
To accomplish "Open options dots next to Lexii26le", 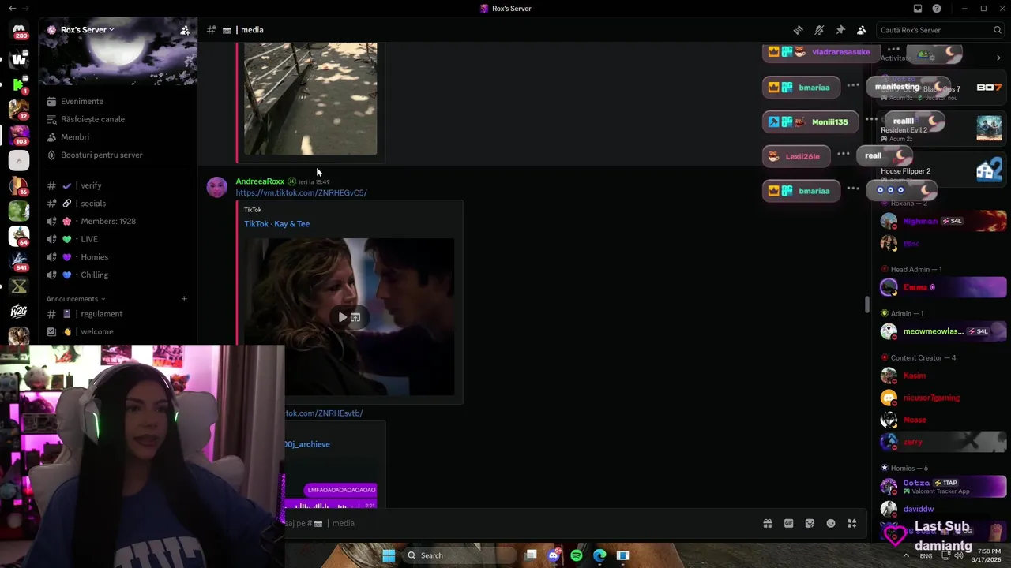I will 844,154.
